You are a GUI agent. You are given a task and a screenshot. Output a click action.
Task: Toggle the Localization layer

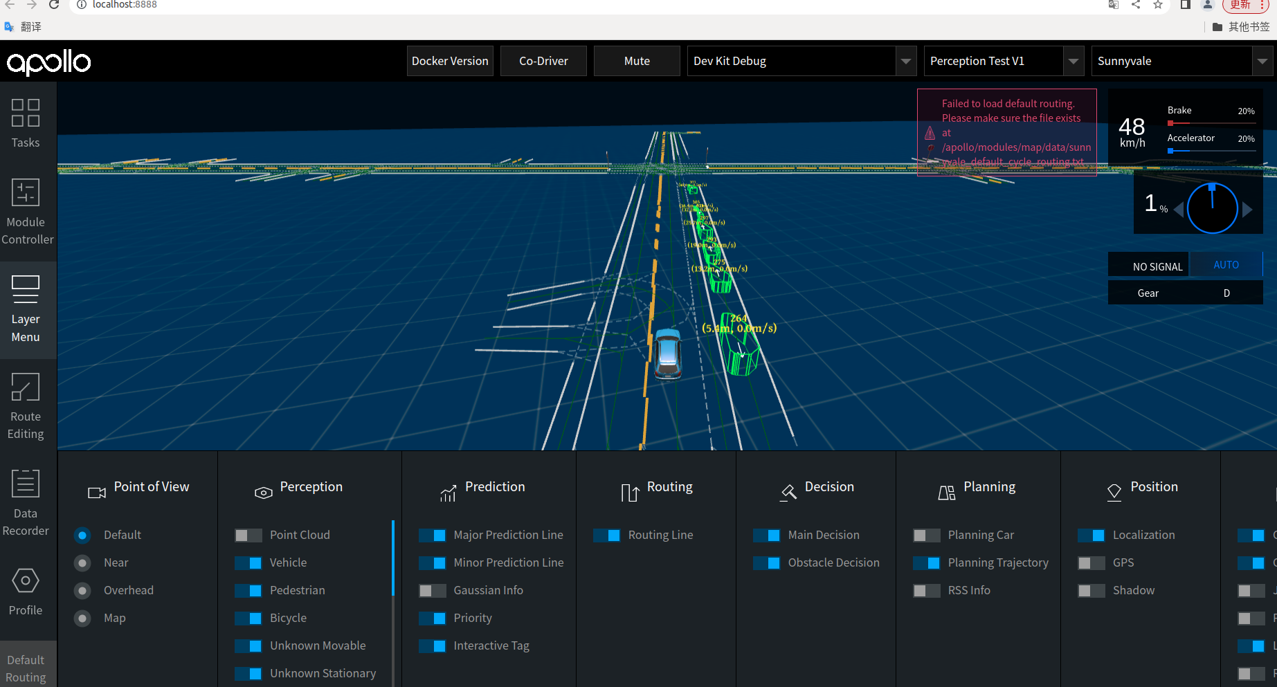pos(1092,535)
